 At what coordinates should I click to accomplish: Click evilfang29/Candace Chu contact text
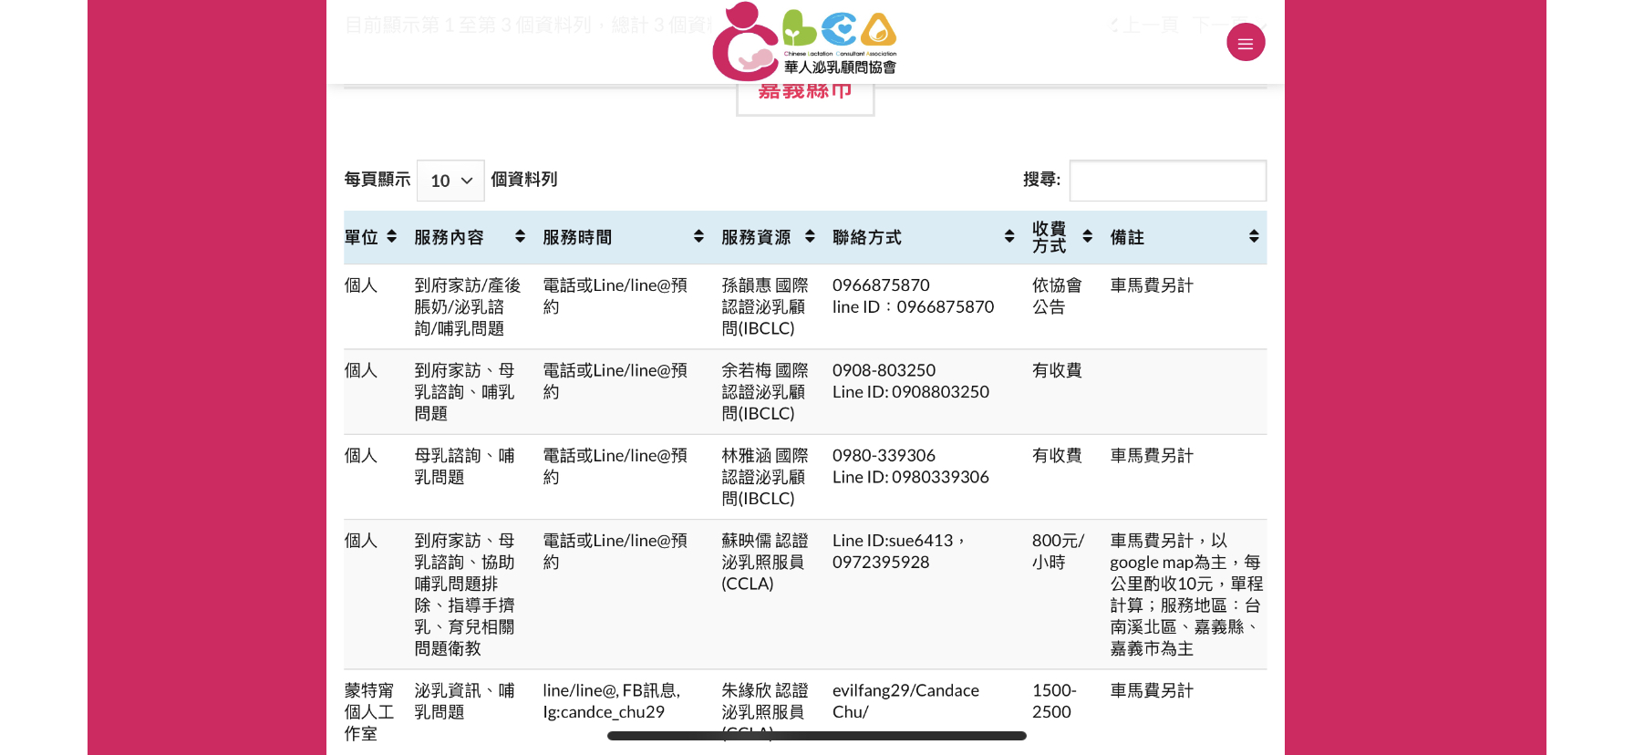[x=905, y=701]
